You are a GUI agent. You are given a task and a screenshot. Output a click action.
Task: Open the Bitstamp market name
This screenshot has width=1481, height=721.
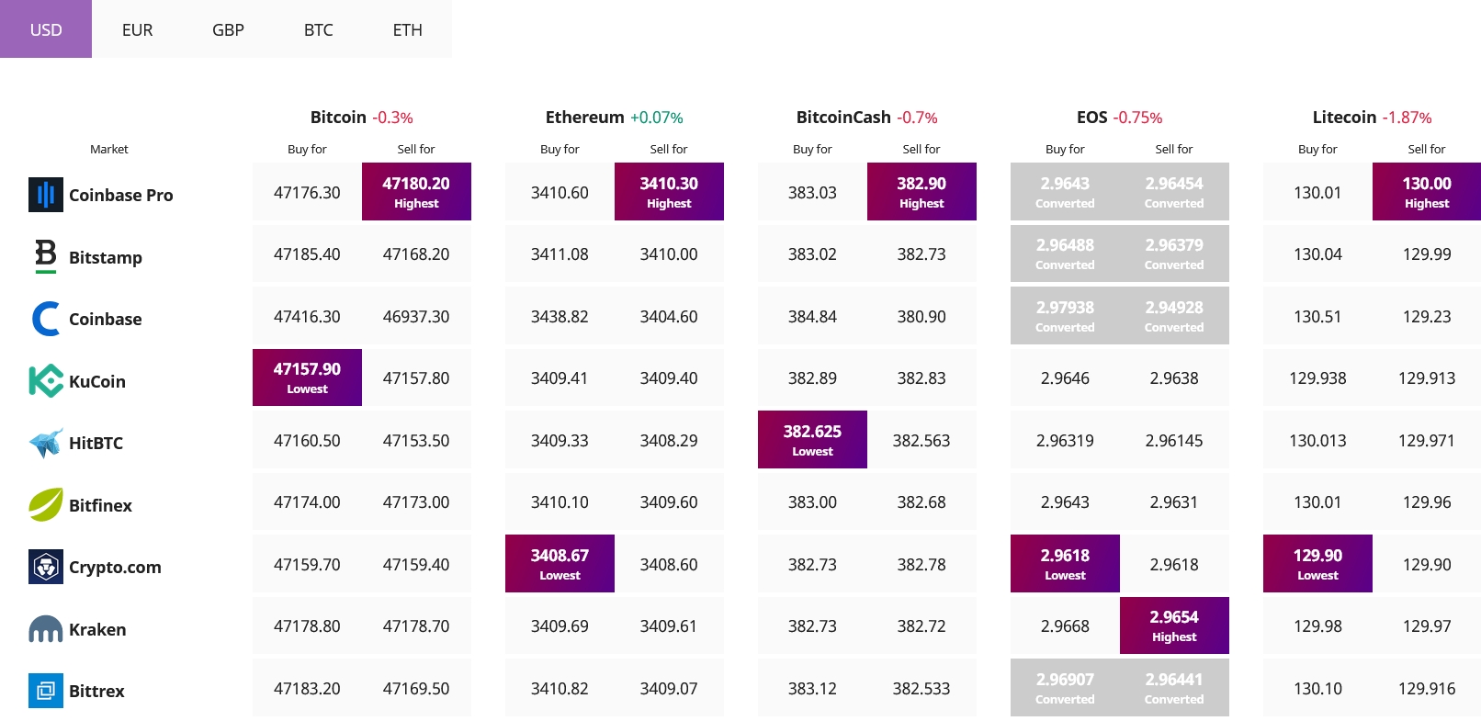tap(106, 257)
